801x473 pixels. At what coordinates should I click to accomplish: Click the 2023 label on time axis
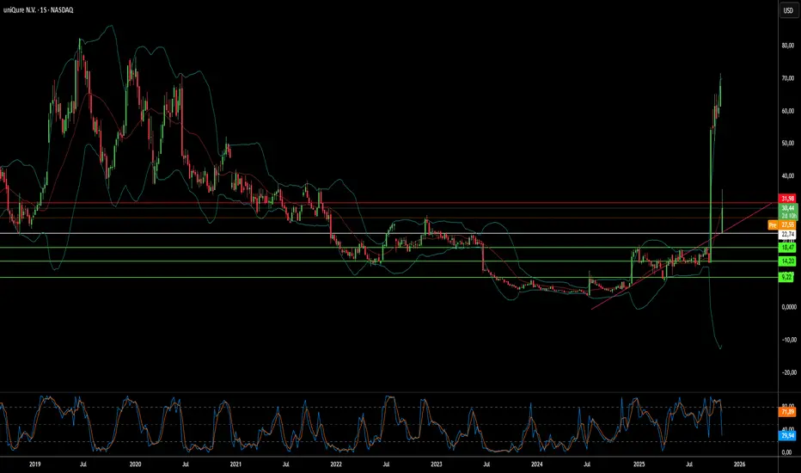[x=437, y=464]
